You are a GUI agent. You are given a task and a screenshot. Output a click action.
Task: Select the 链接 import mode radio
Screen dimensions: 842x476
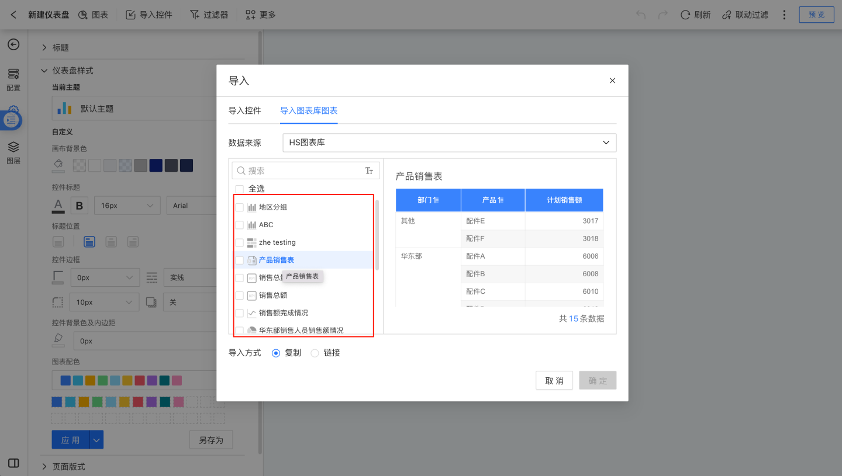pyautogui.click(x=315, y=353)
